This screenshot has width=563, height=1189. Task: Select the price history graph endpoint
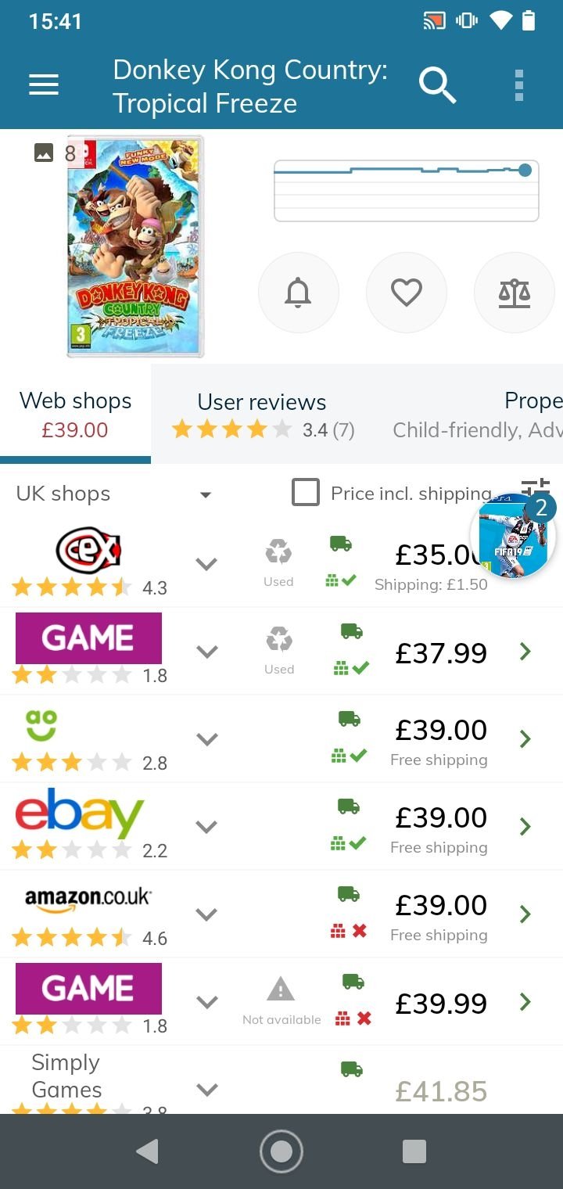(x=525, y=170)
